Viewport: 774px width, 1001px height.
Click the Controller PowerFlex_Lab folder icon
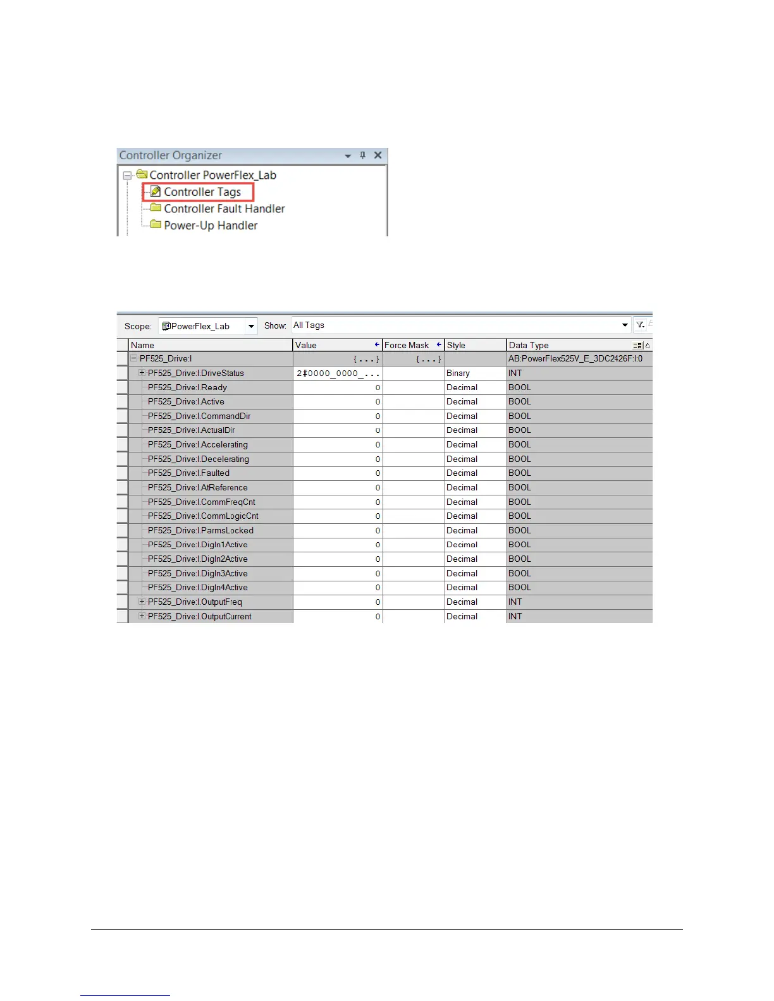click(x=142, y=174)
